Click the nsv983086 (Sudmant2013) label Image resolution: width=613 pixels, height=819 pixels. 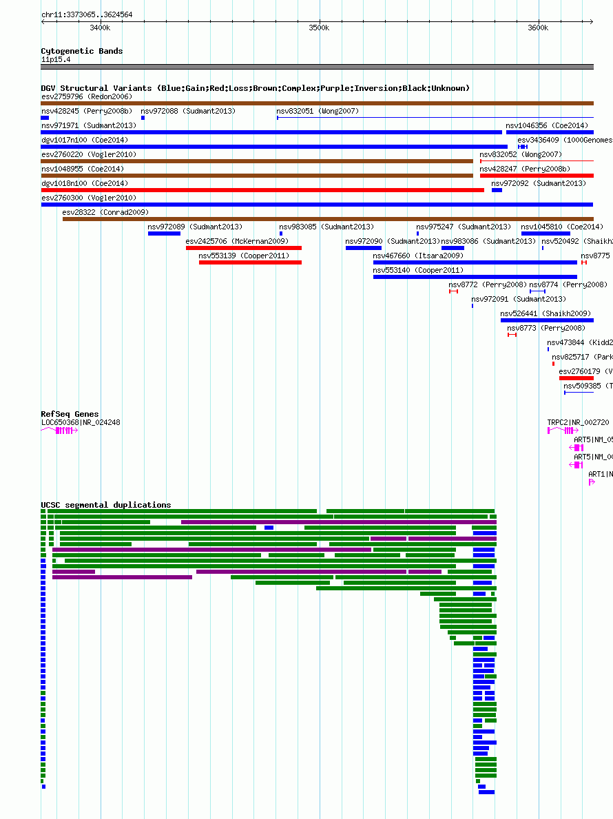(488, 242)
